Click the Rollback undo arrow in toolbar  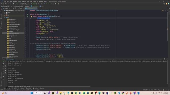[x=56, y=4]
